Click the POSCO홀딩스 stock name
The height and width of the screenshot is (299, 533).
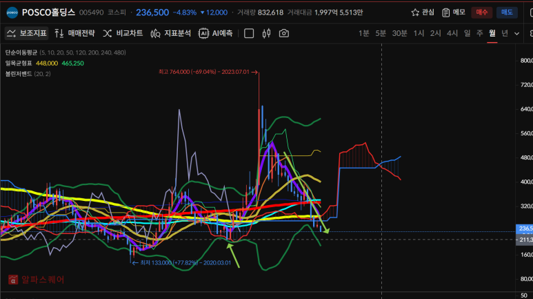(48, 12)
